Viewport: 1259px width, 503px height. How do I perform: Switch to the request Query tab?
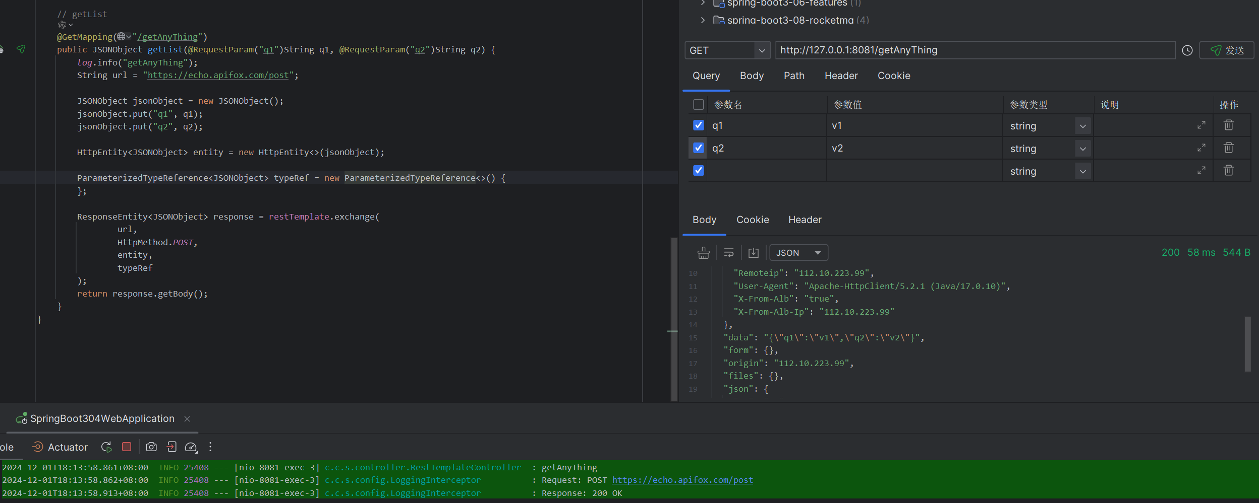(x=706, y=76)
